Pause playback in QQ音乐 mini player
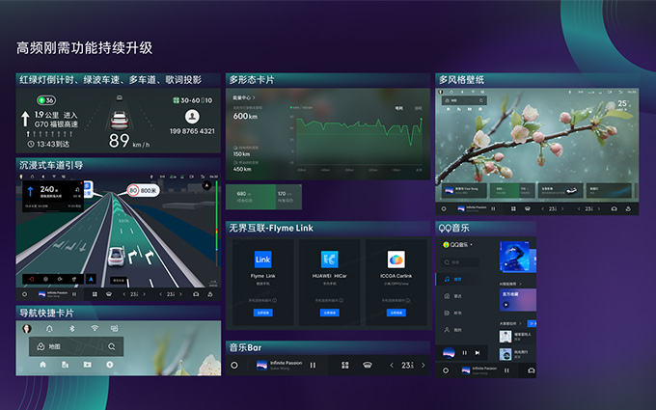 click(x=464, y=353)
